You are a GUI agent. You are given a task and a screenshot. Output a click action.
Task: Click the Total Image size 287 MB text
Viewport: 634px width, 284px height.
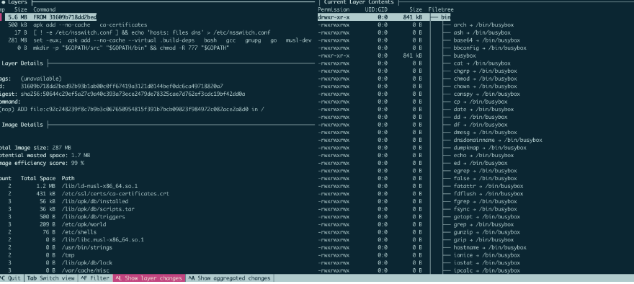point(35,148)
